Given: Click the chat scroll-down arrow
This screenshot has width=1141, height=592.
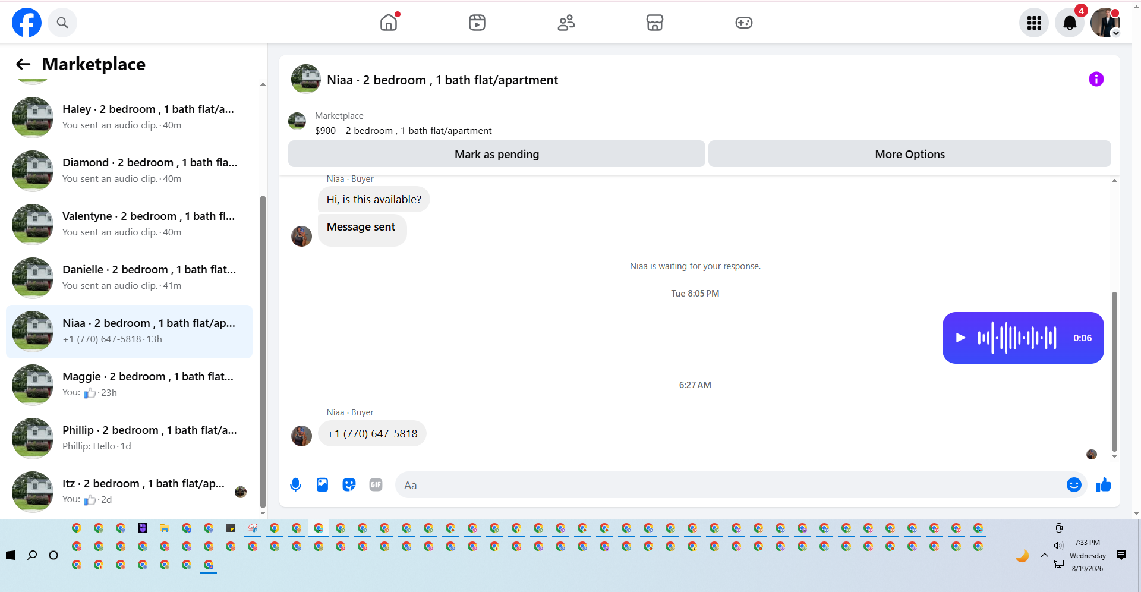Looking at the screenshot, I should pyautogui.click(x=1114, y=456).
